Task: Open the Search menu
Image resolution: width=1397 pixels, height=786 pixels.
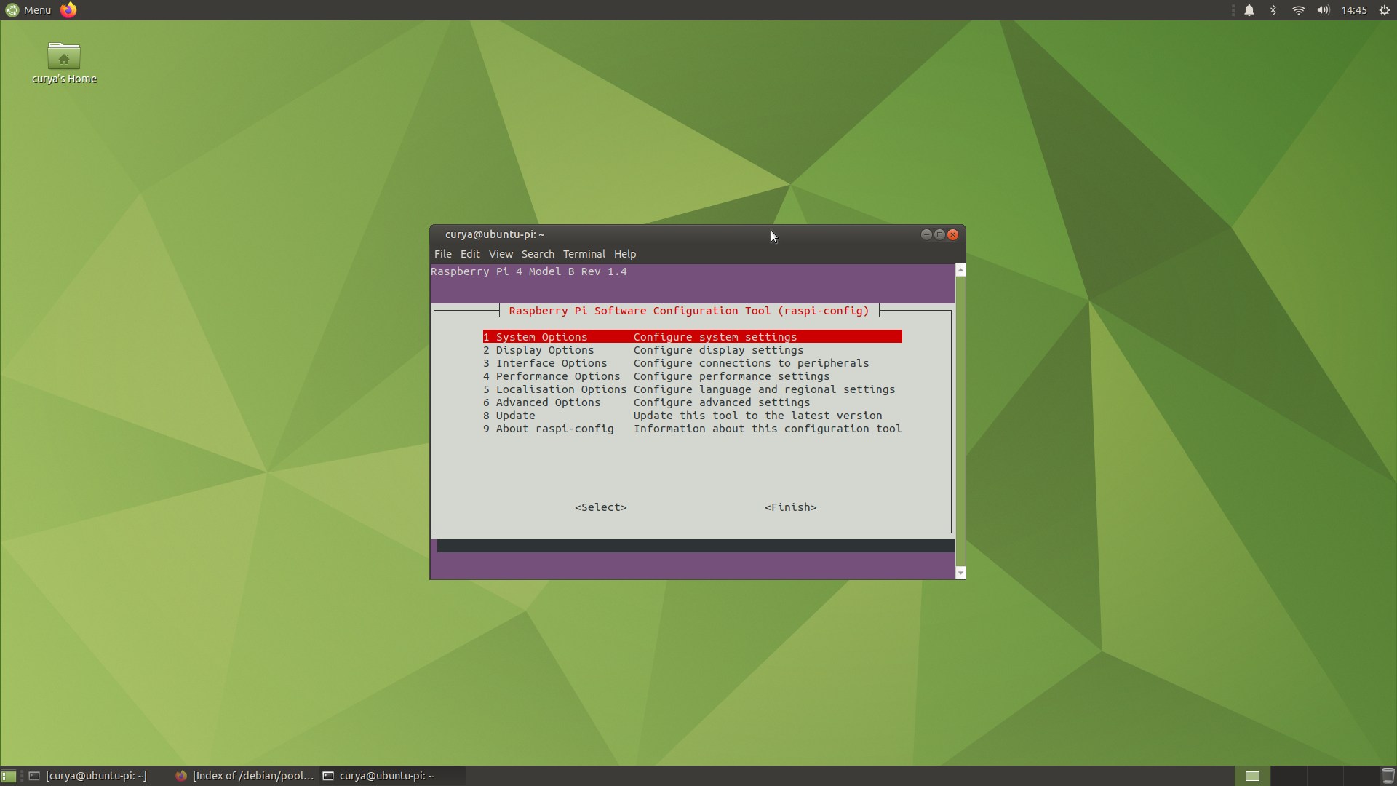Action: [538, 254]
